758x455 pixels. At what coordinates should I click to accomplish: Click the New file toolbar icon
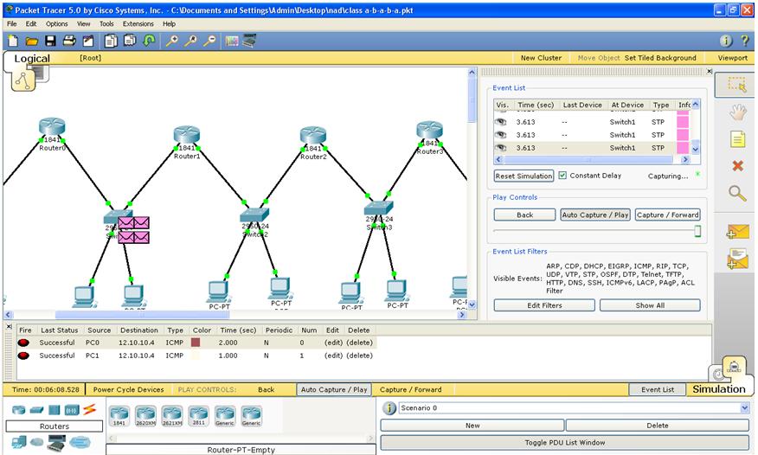(13, 41)
